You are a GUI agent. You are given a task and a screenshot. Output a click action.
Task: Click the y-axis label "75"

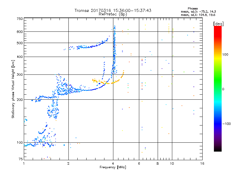pos(21,159)
